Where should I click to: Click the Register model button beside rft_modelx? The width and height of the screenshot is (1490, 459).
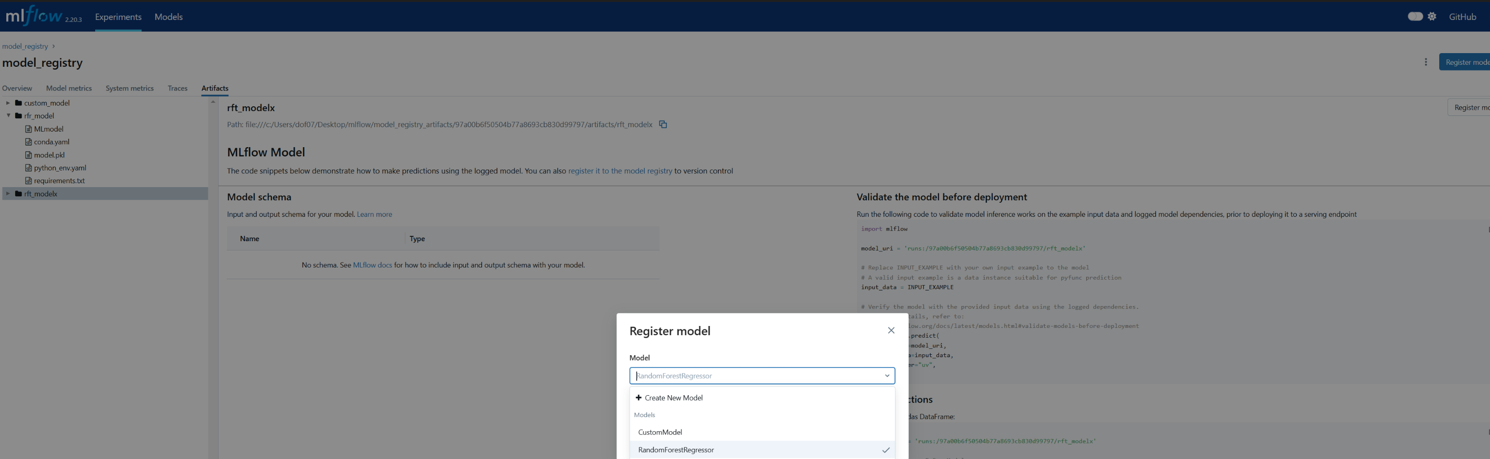(1469, 107)
